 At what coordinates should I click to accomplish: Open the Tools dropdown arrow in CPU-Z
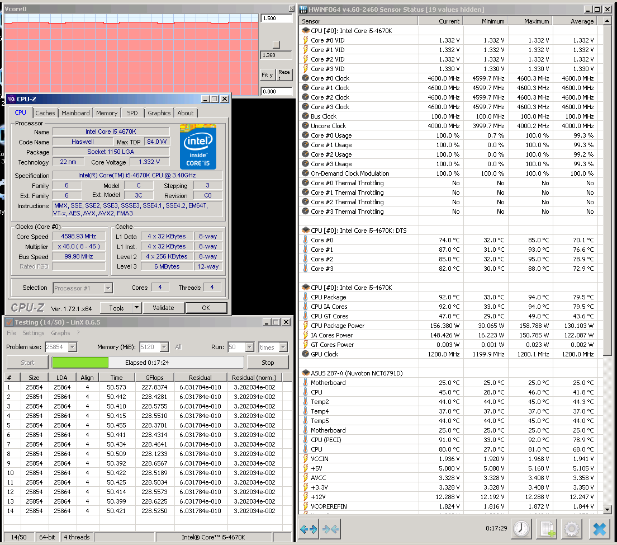[x=136, y=308]
